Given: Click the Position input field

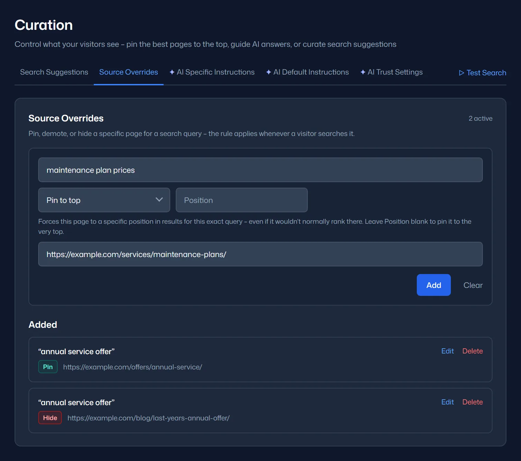Looking at the screenshot, I should pos(242,200).
